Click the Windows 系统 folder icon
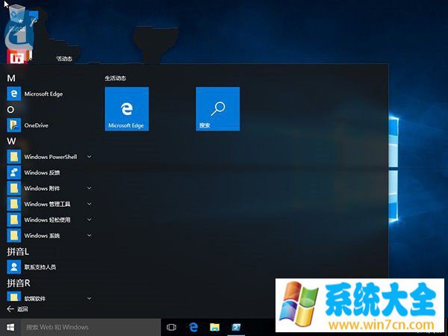Image resolution: width=448 pixels, height=336 pixels. coord(13,235)
